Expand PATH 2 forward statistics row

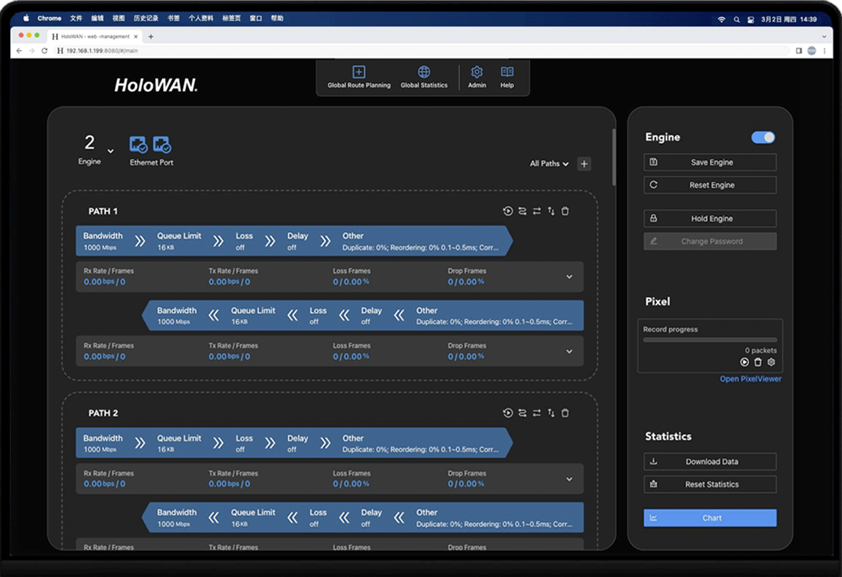click(x=569, y=479)
